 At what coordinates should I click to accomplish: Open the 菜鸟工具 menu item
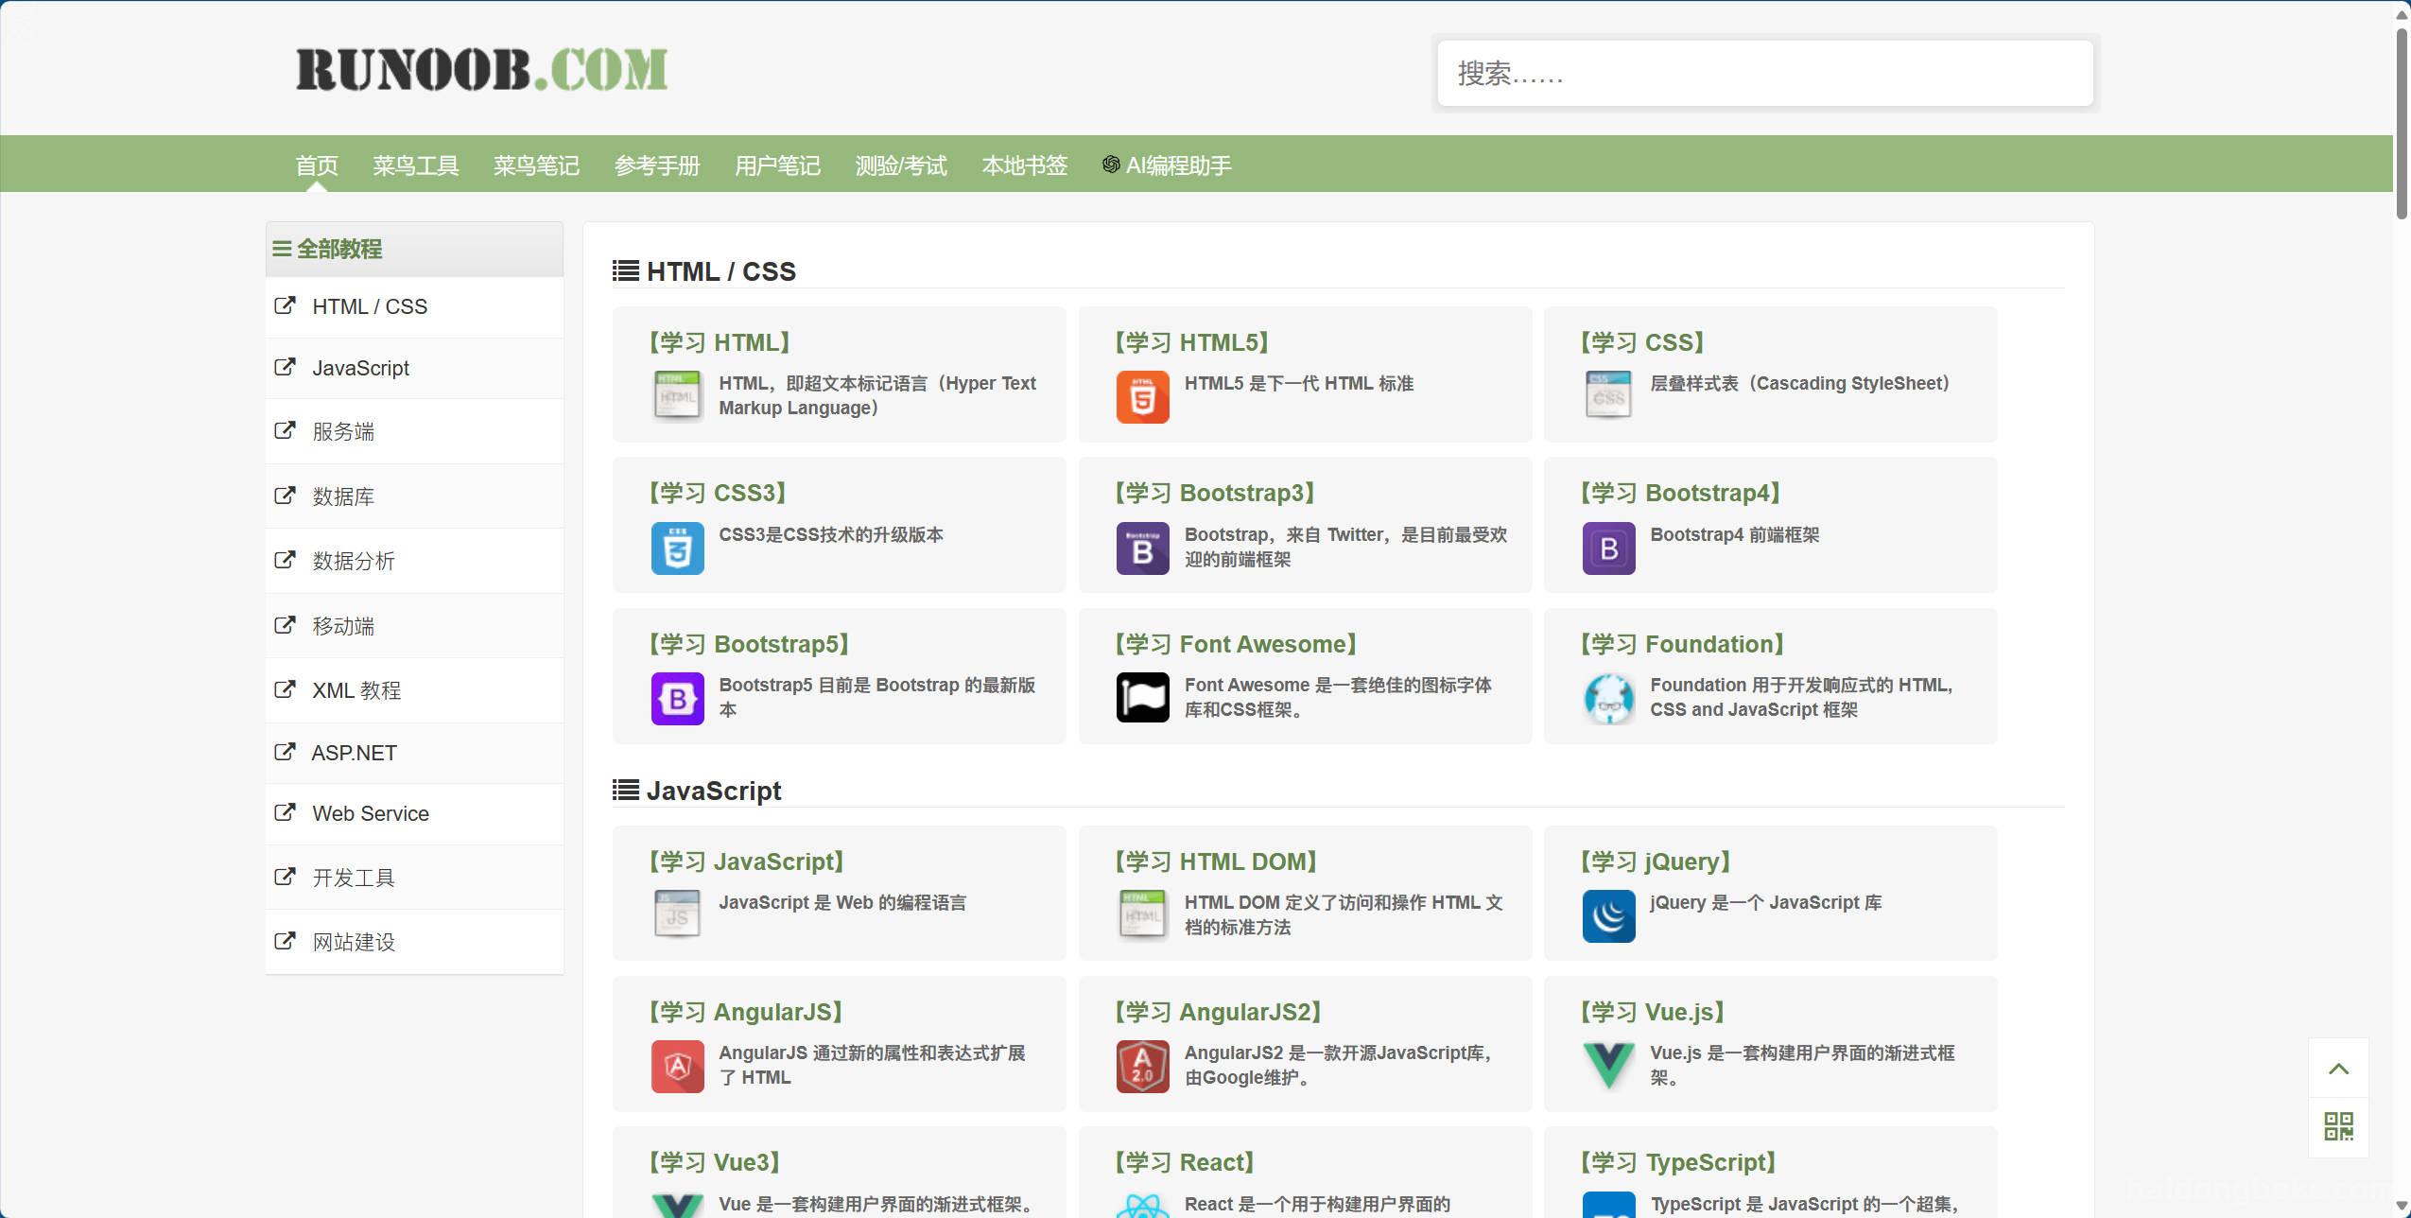(415, 165)
